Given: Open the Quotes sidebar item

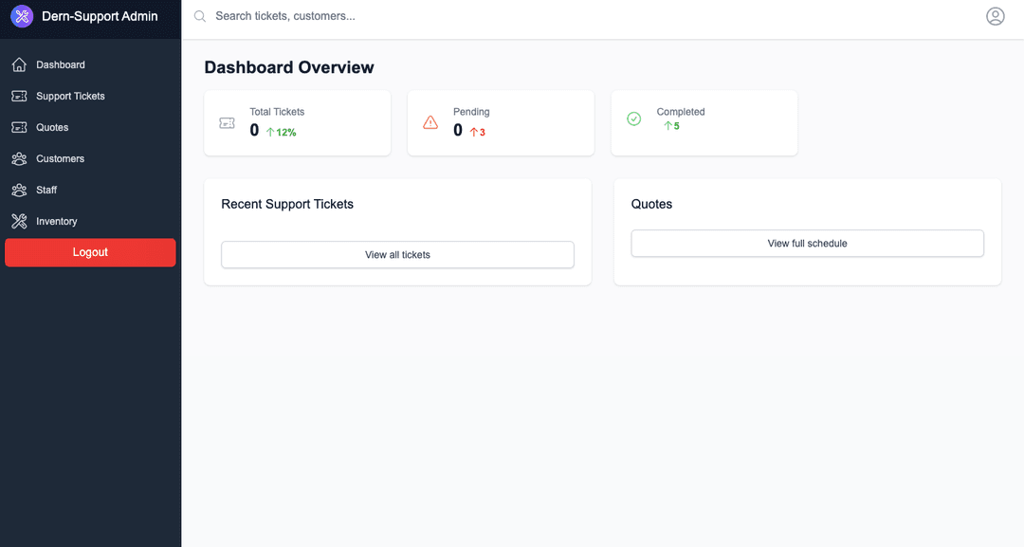Looking at the screenshot, I should 90,127.
